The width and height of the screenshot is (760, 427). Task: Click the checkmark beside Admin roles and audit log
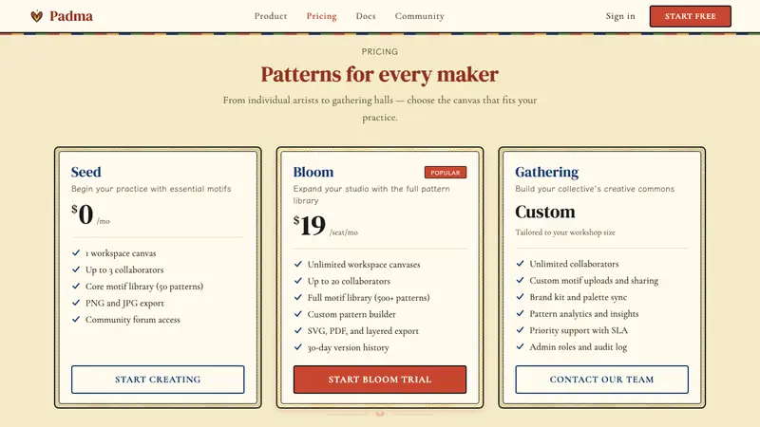(x=520, y=346)
